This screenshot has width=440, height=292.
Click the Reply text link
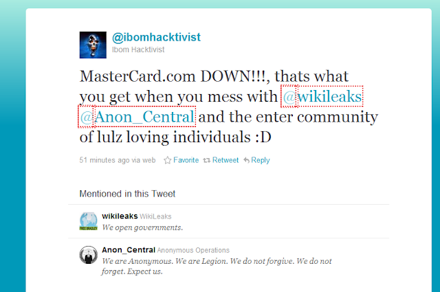260,160
